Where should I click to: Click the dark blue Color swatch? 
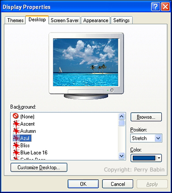(144, 158)
